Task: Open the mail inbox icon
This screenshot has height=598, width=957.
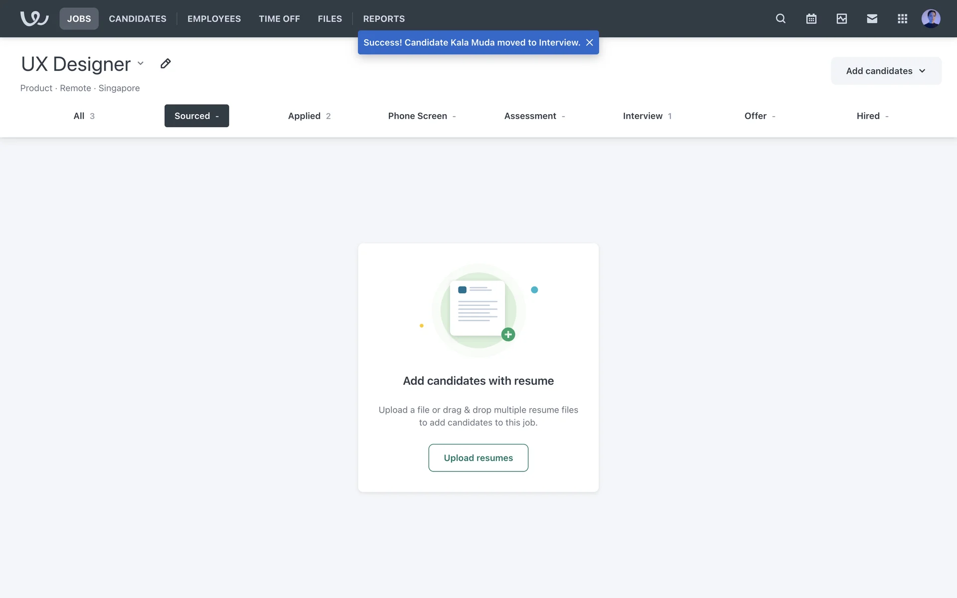Action: click(x=872, y=18)
